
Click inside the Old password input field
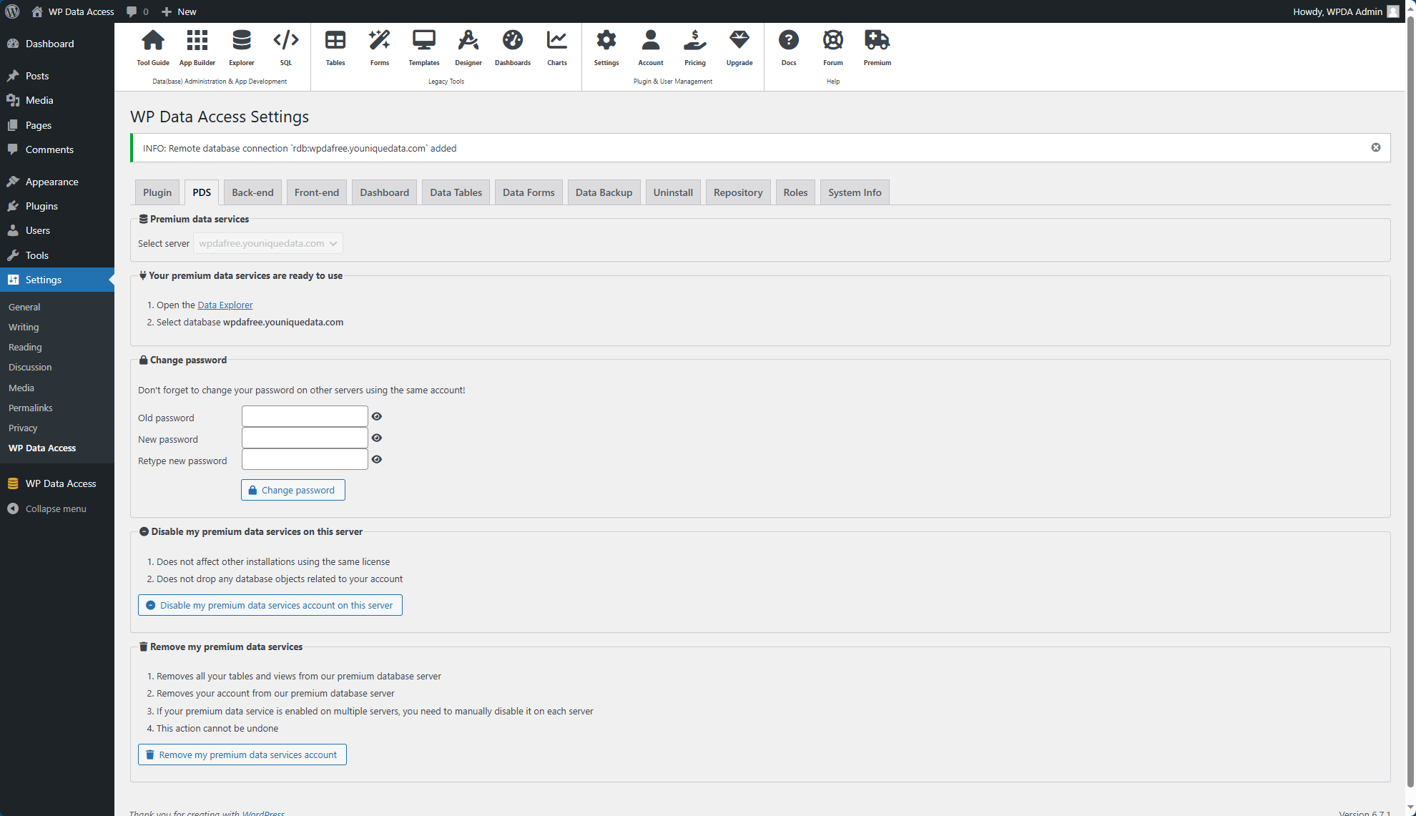(x=304, y=416)
